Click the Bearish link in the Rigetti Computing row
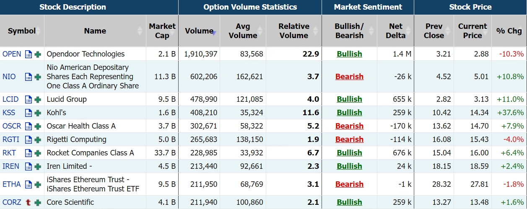527x209 pixels. point(349,139)
